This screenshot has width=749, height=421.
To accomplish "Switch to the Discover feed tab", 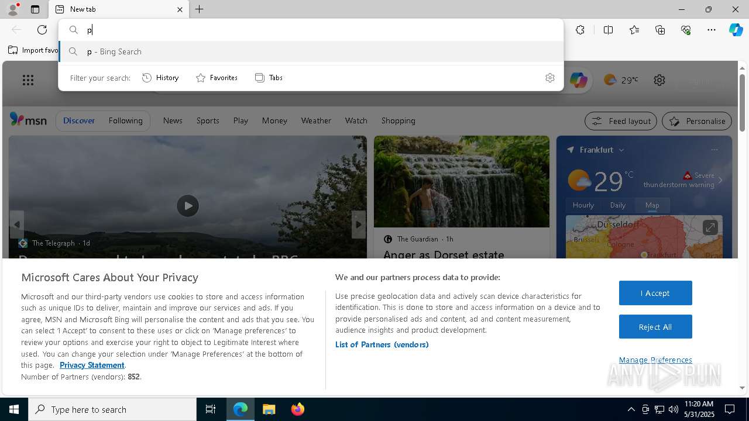I will 79,120.
